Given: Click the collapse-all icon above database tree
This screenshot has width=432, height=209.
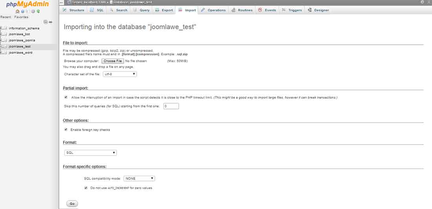Looking at the screenshot, I should coord(46,22).
